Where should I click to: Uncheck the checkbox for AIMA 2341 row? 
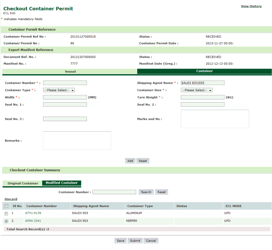(x=6, y=221)
